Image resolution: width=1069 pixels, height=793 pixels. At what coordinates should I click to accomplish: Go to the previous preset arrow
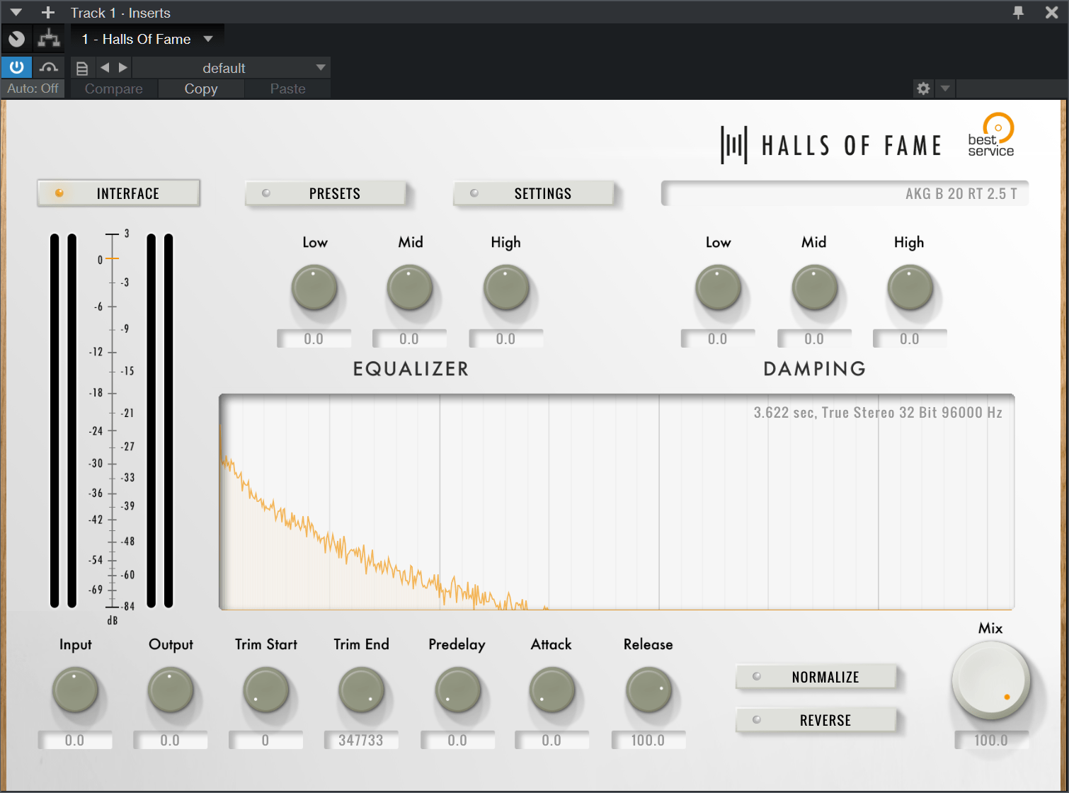(x=105, y=67)
